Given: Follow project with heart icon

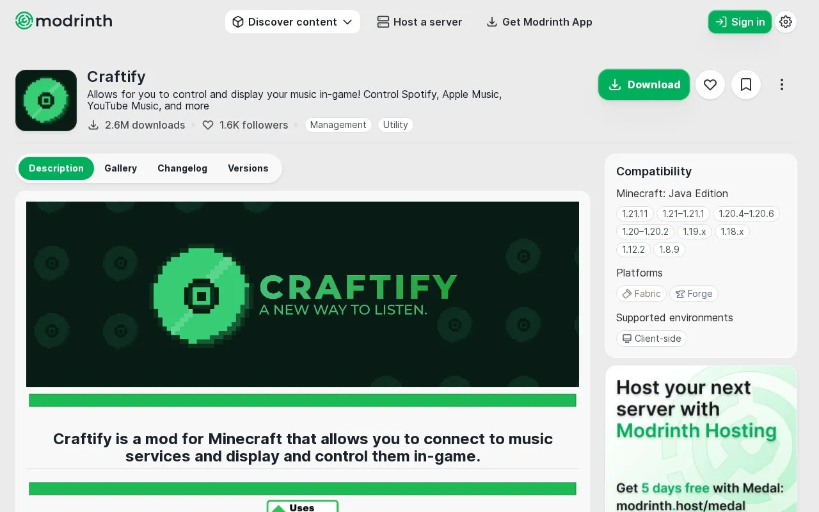Looking at the screenshot, I should 710,84.
